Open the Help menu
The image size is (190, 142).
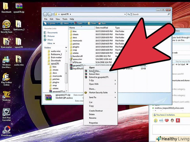[72, 19]
